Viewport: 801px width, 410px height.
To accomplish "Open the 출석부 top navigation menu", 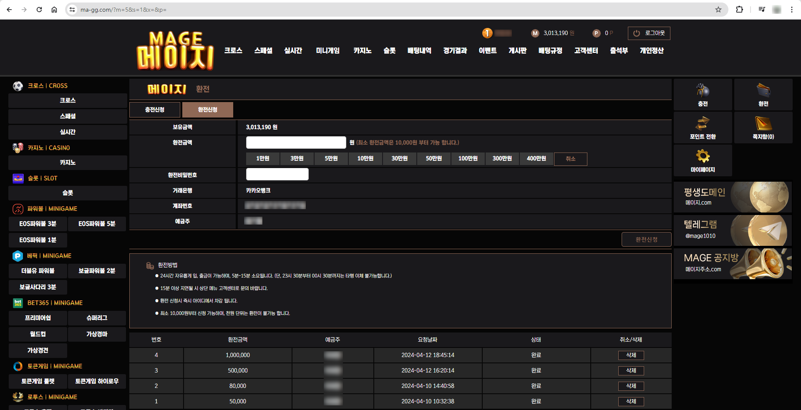I will click(x=619, y=50).
